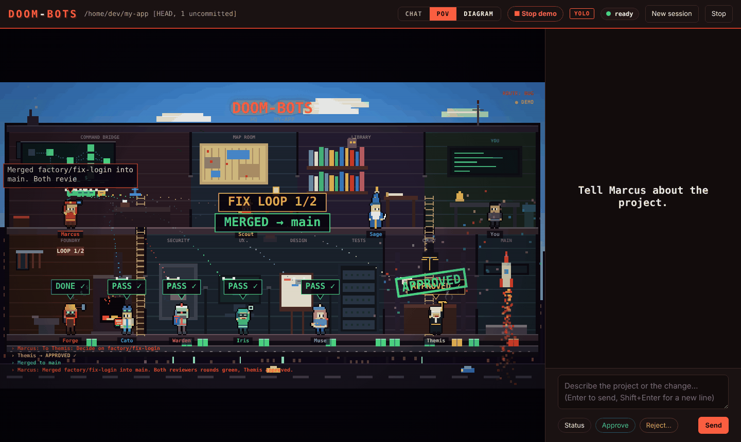Screen dimensions: 741x442
Task: Select the Marcus character sprite
Action: pyautogui.click(x=70, y=214)
